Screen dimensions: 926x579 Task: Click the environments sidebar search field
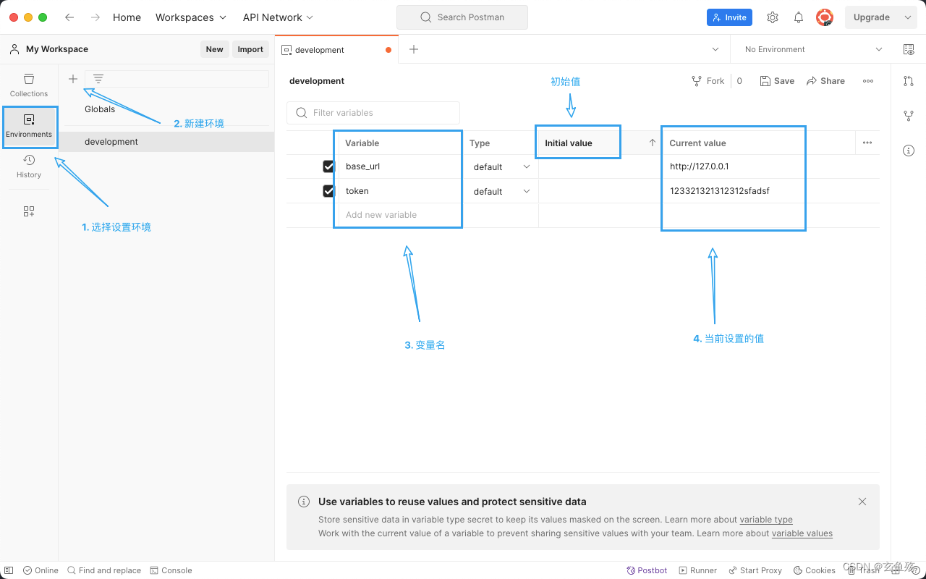(x=177, y=79)
